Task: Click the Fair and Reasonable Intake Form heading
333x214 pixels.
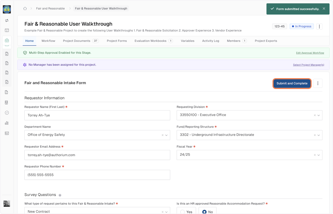Action: pyautogui.click(x=55, y=83)
